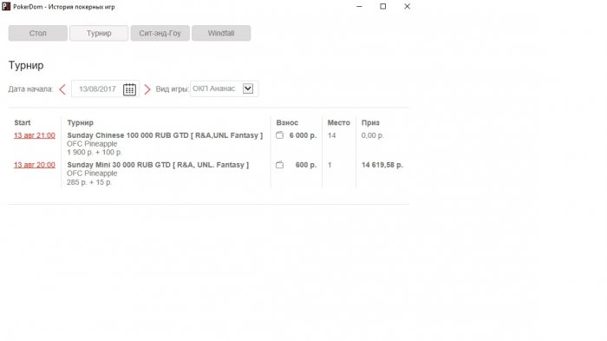Open the Windfall tab
Viewport: 607px width, 341px height.
pyautogui.click(x=221, y=33)
